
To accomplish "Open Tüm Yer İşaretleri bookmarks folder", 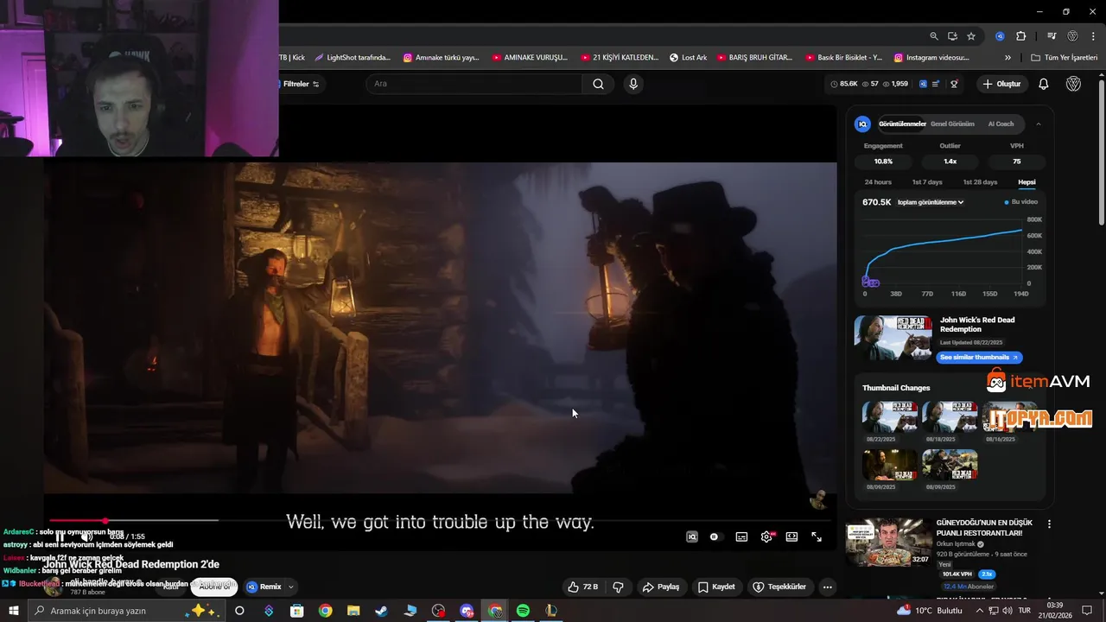I will click(x=1065, y=58).
